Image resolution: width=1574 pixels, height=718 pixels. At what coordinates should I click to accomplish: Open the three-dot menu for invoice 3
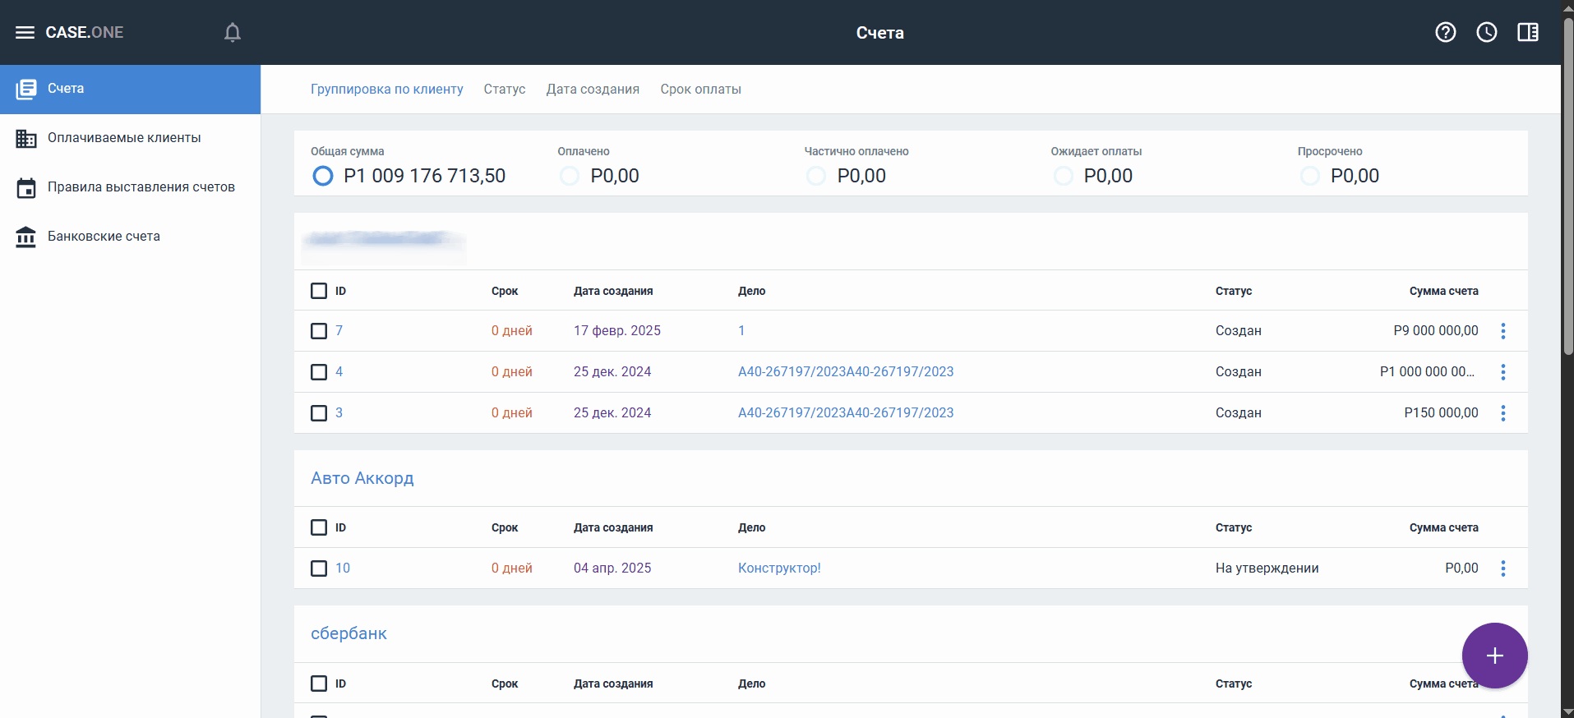tap(1502, 413)
